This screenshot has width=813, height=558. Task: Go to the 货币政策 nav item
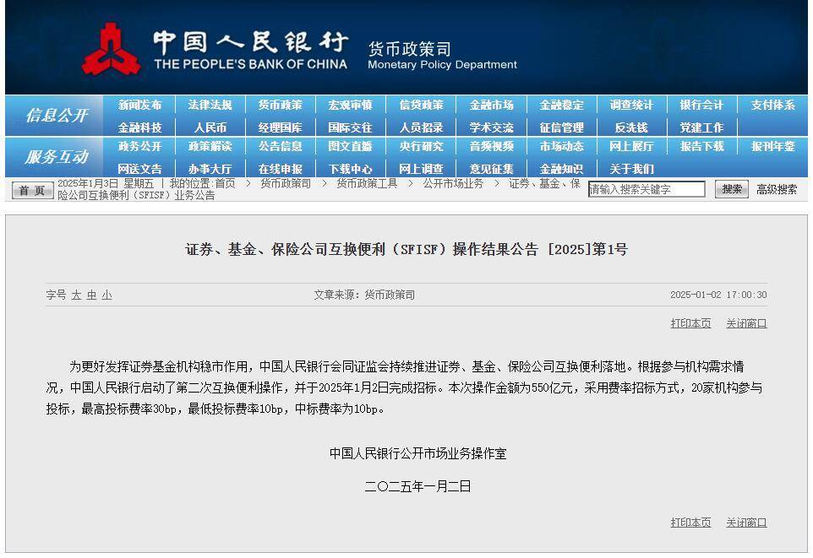281,106
